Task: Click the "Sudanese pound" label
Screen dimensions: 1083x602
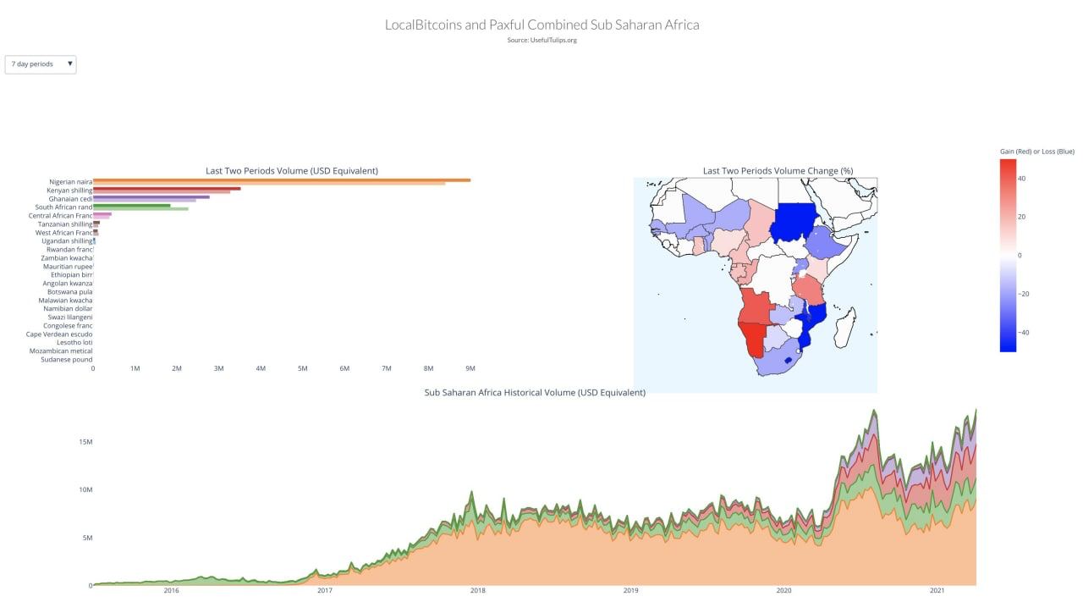Action: 67,360
